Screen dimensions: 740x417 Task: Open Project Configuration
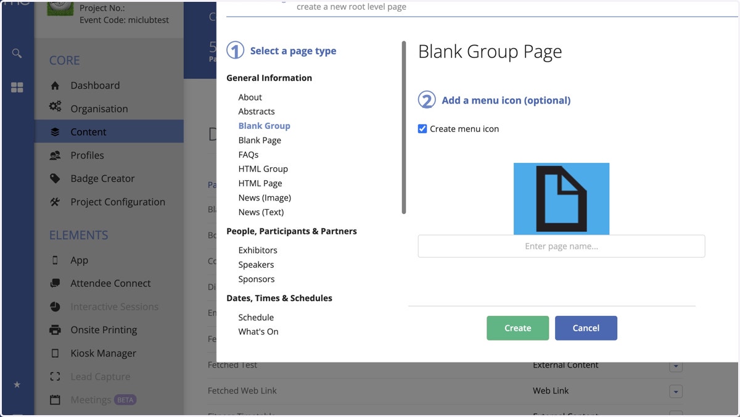118,202
